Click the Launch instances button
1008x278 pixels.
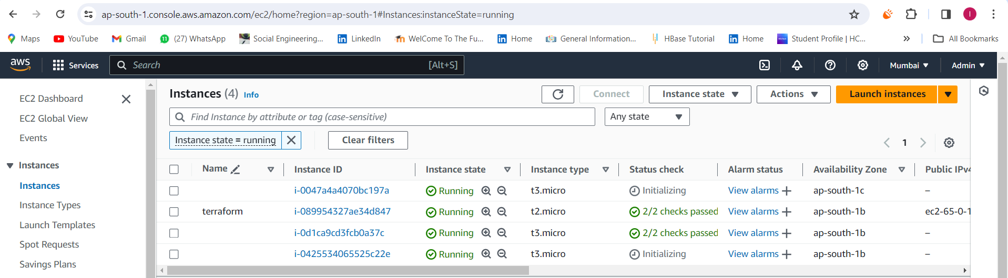click(887, 94)
